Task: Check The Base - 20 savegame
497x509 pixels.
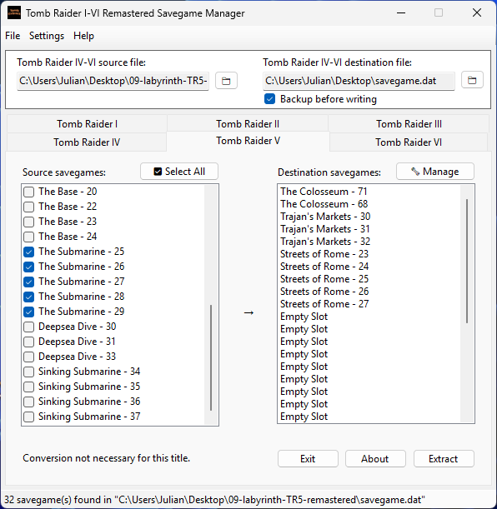Action: [29, 192]
